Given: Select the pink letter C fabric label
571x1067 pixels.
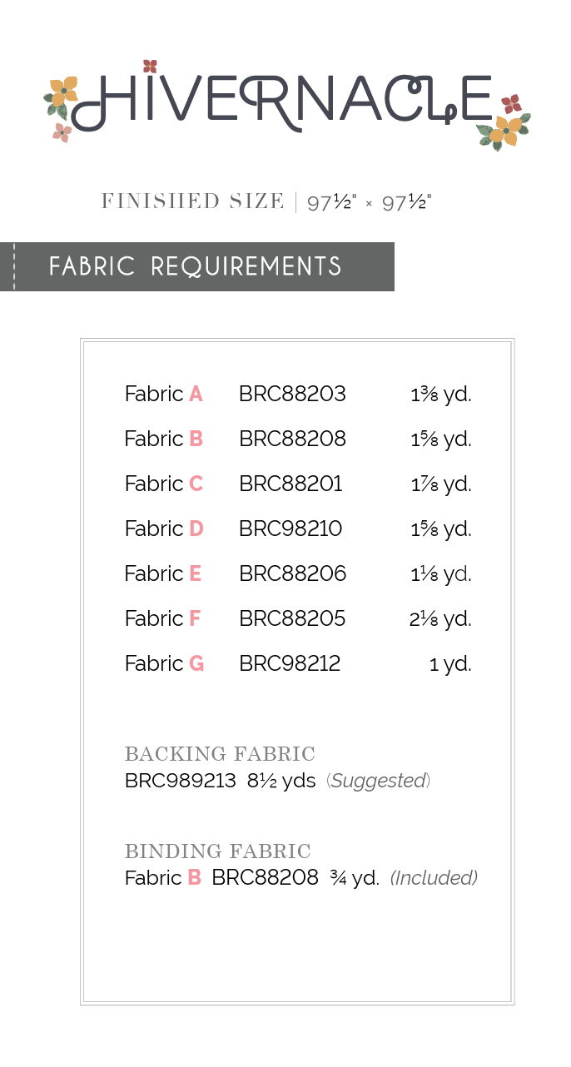Looking at the screenshot, I should coord(196,484).
